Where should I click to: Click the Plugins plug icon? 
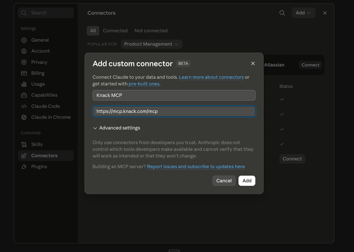[x=24, y=167]
